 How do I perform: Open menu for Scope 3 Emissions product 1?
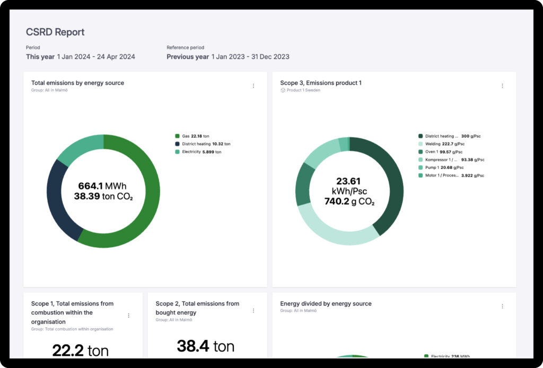point(502,86)
